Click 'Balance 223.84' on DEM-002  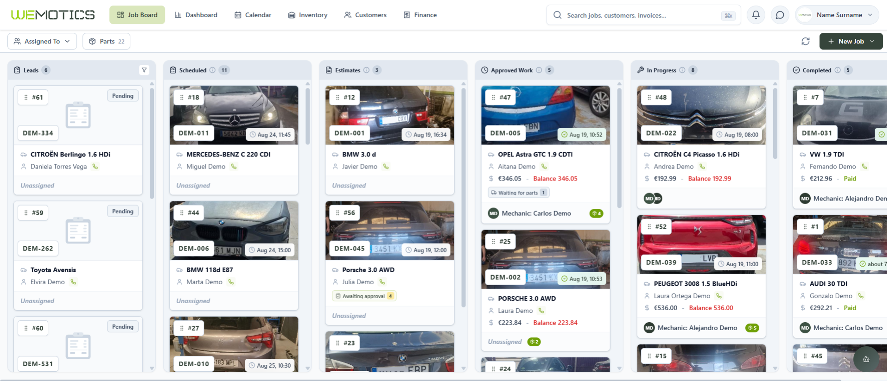pyautogui.click(x=555, y=323)
